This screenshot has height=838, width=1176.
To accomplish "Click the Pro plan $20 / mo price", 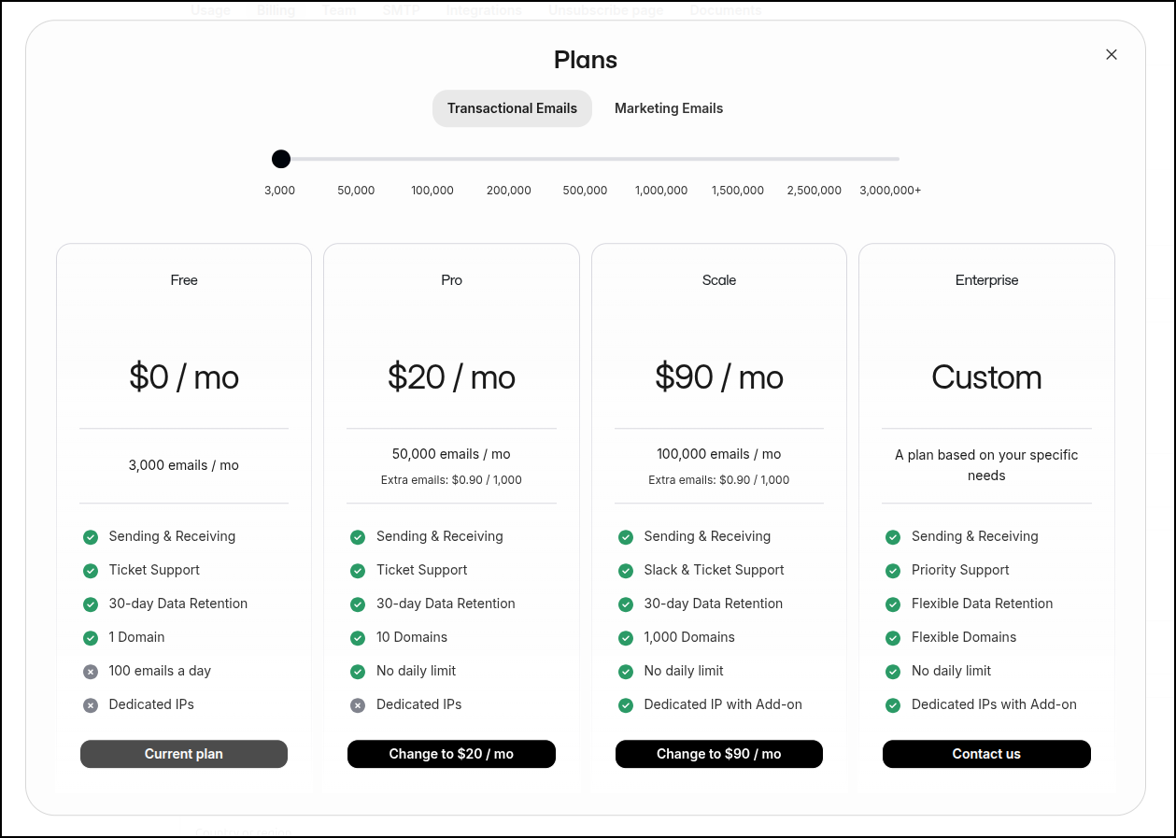I will (x=451, y=377).
